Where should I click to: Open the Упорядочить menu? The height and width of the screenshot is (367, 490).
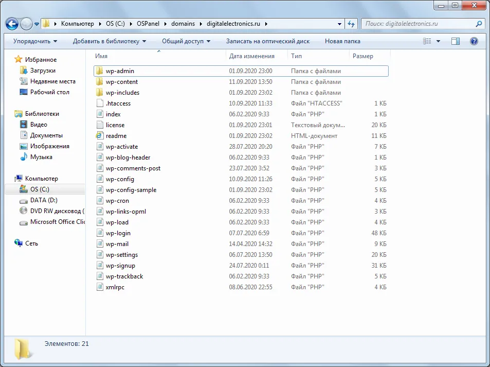[35, 41]
